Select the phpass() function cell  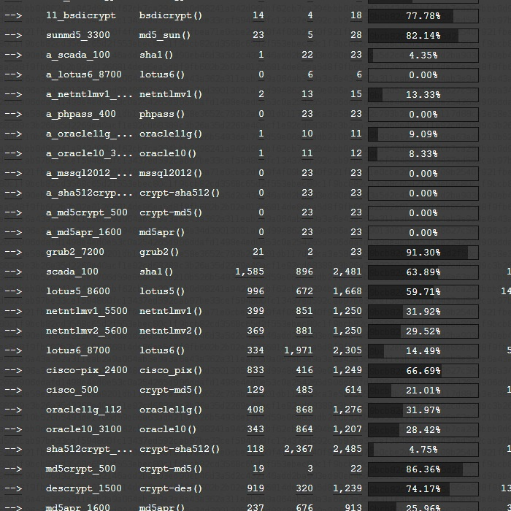[162, 114]
